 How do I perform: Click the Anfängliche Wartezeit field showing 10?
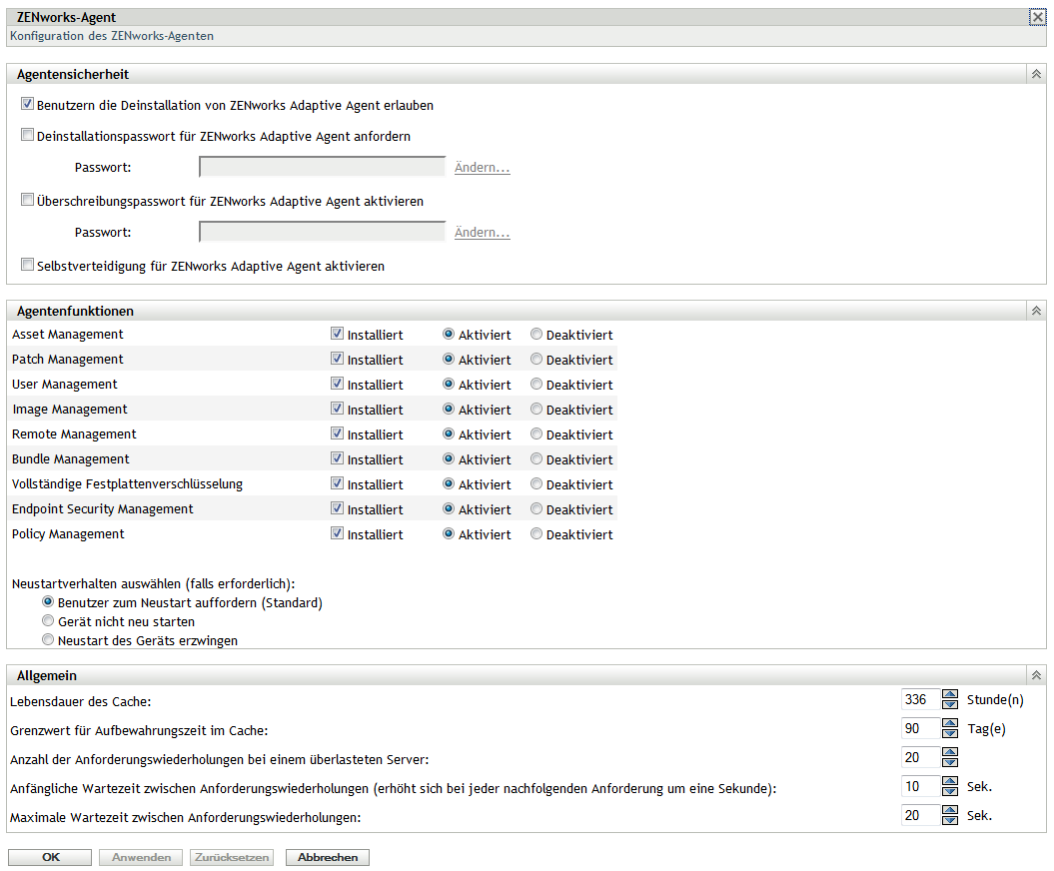coord(920,786)
